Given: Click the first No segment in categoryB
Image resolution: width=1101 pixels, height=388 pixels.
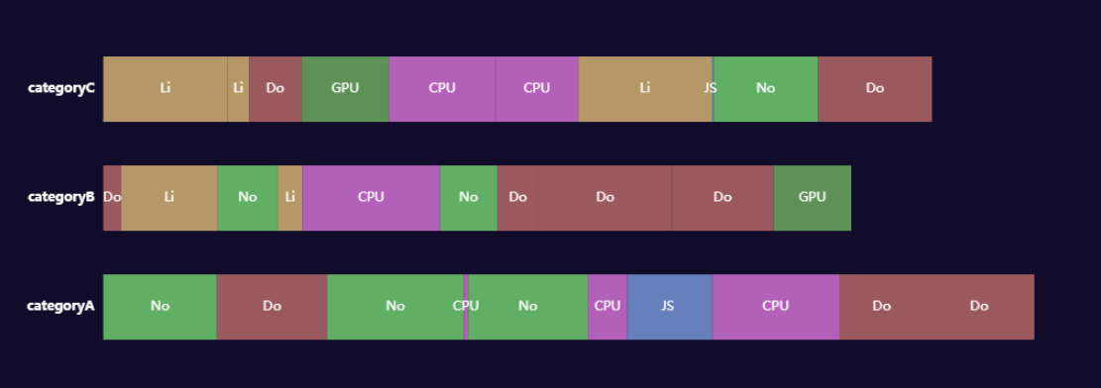Looking at the screenshot, I should click(x=248, y=198).
